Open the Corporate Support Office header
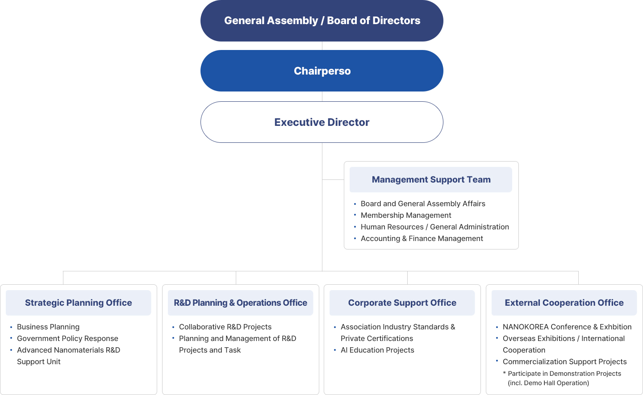Screen dimensions: 643x395 click(402, 303)
